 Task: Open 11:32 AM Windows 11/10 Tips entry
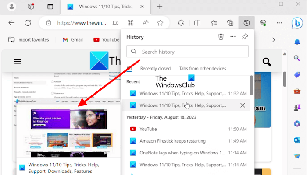click(186, 93)
